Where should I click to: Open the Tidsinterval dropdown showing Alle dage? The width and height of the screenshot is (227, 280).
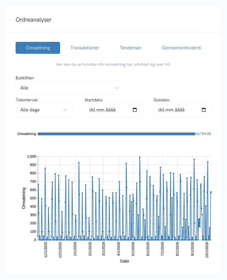45,110
